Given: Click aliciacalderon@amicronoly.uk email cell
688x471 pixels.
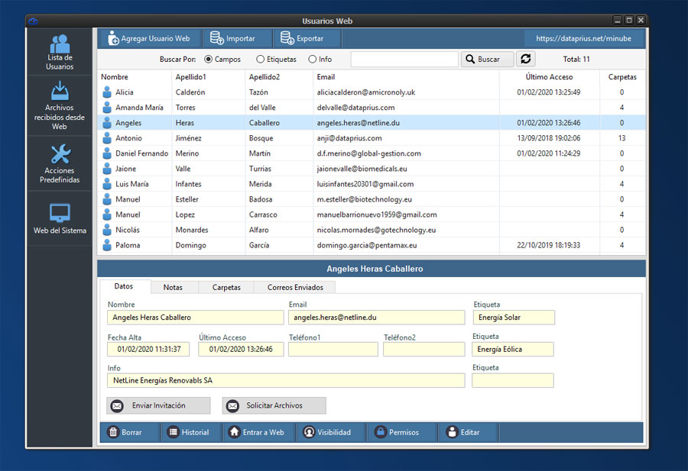Looking at the screenshot, I should 366,92.
